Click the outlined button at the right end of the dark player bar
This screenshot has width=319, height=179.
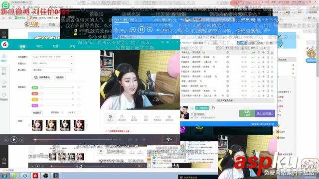(x=169, y=140)
